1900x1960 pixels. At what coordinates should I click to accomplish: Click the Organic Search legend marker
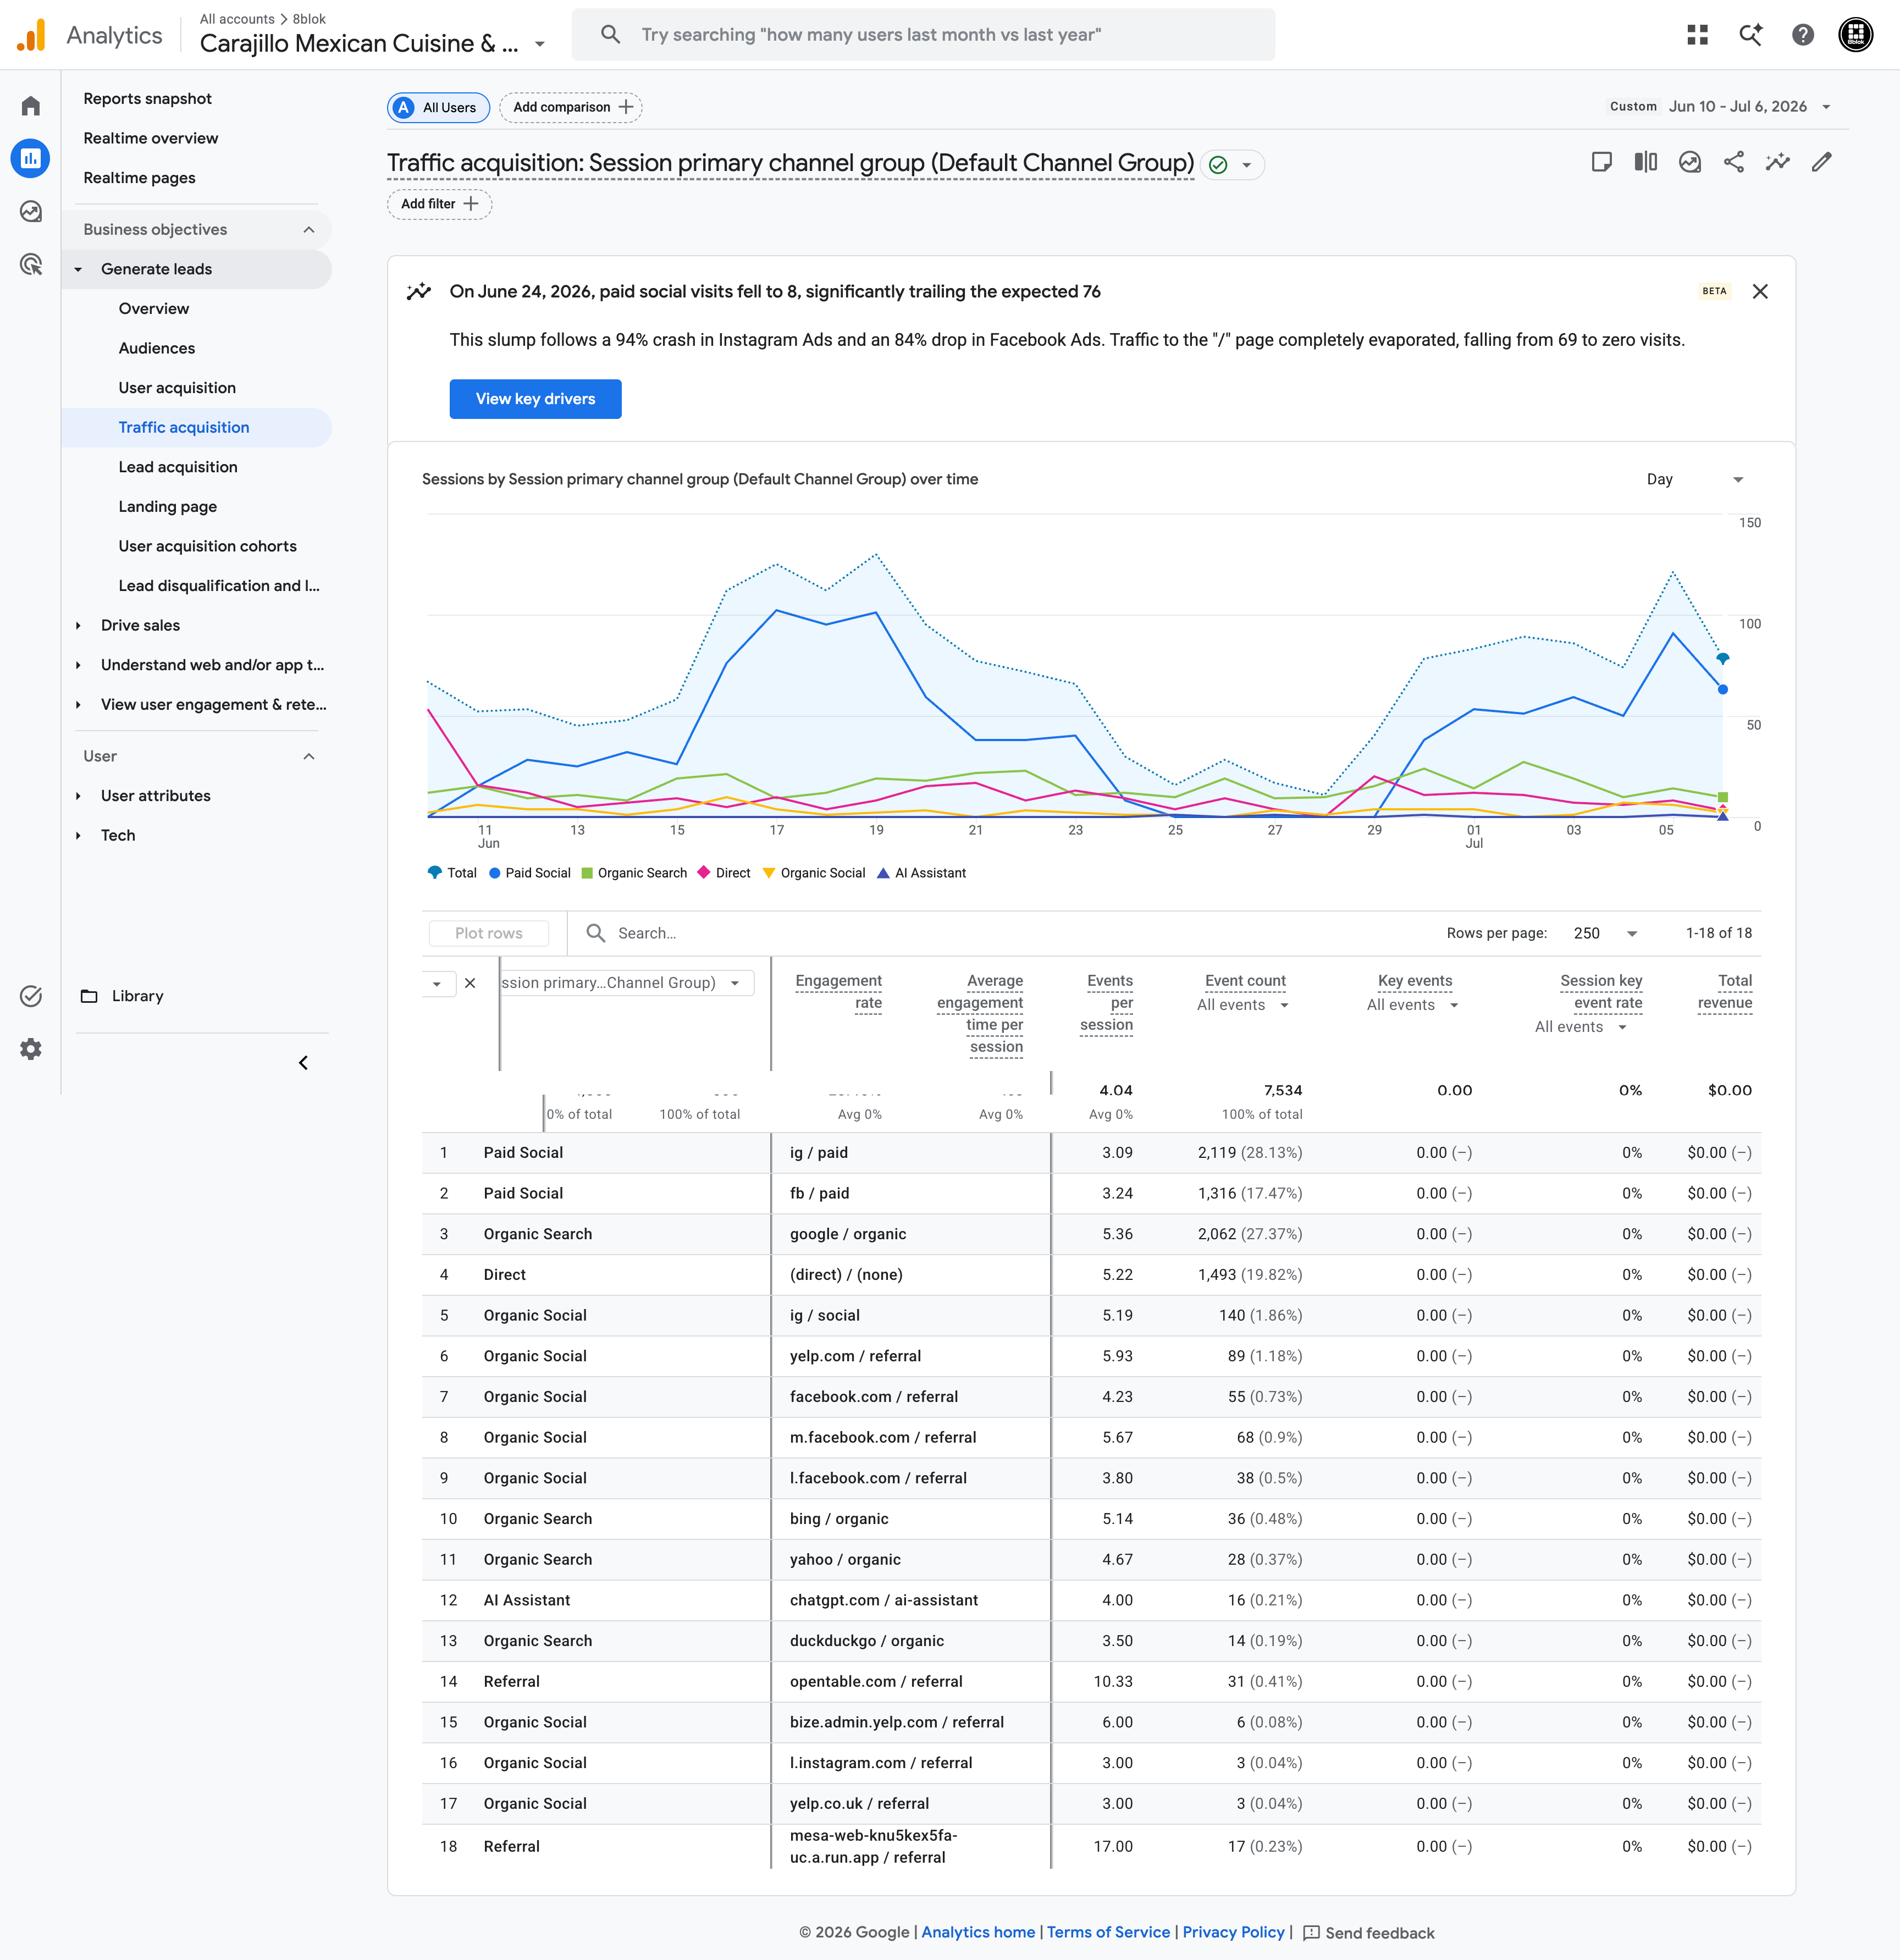pyautogui.click(x=587, y=873)
